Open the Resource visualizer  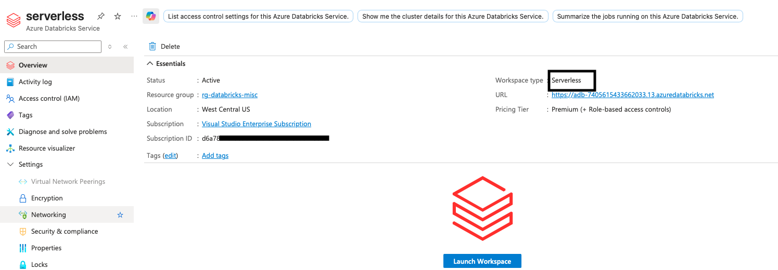coord(67,148)
